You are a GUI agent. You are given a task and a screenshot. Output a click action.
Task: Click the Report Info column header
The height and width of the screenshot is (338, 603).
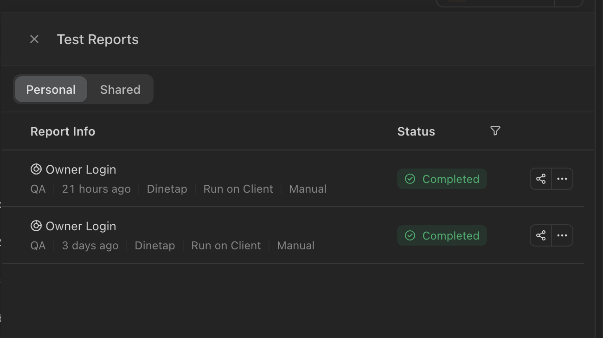(63, 132)
